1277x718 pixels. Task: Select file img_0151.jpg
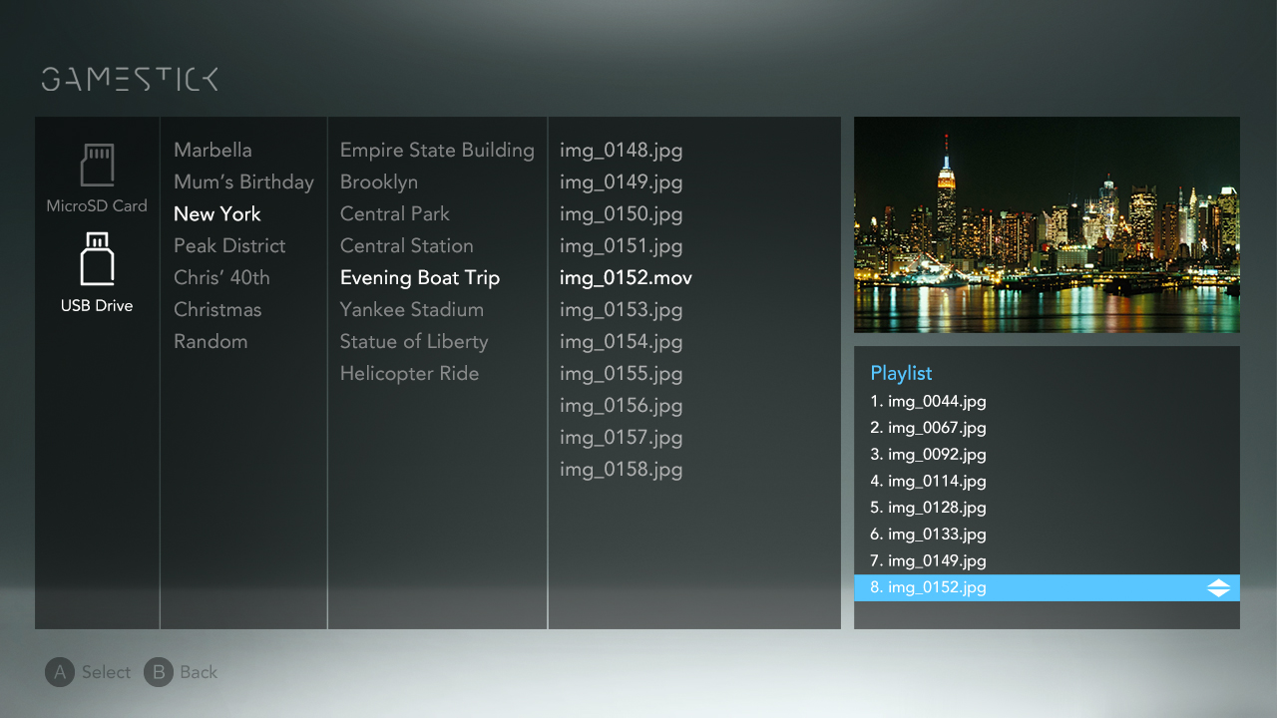pos(621,246)
